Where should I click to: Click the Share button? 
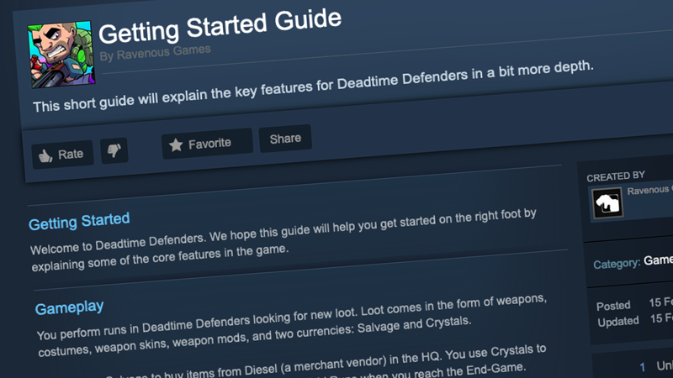(x=285, y=139)
